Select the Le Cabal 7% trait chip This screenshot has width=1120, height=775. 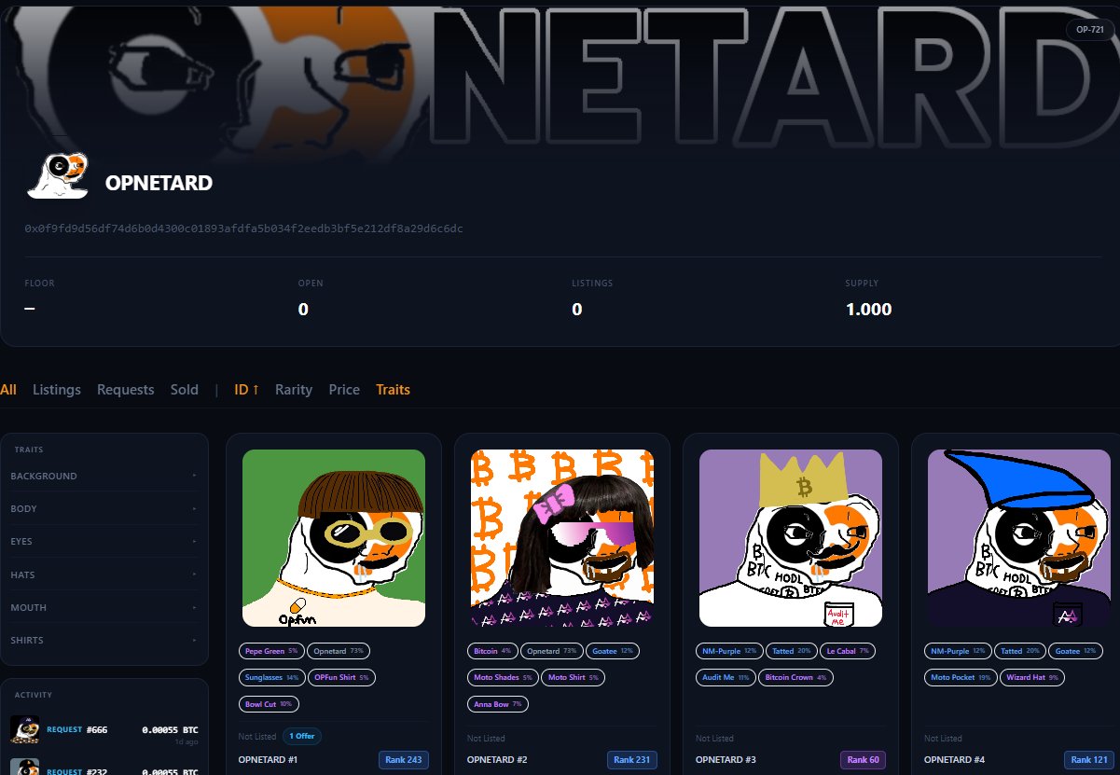pos(848,651)
